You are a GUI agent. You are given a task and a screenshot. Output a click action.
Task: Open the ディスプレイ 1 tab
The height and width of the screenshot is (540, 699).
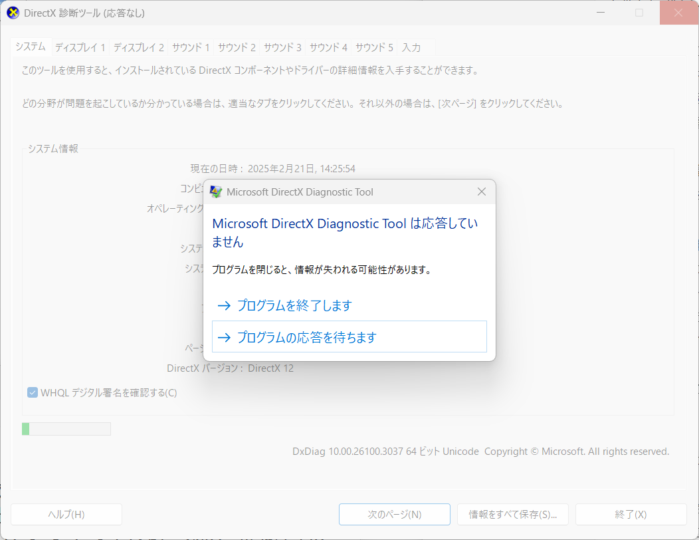pos(80,47)
